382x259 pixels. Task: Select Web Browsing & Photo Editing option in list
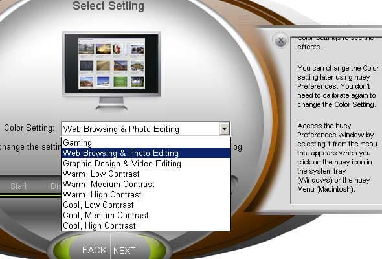tap(146, 153)
